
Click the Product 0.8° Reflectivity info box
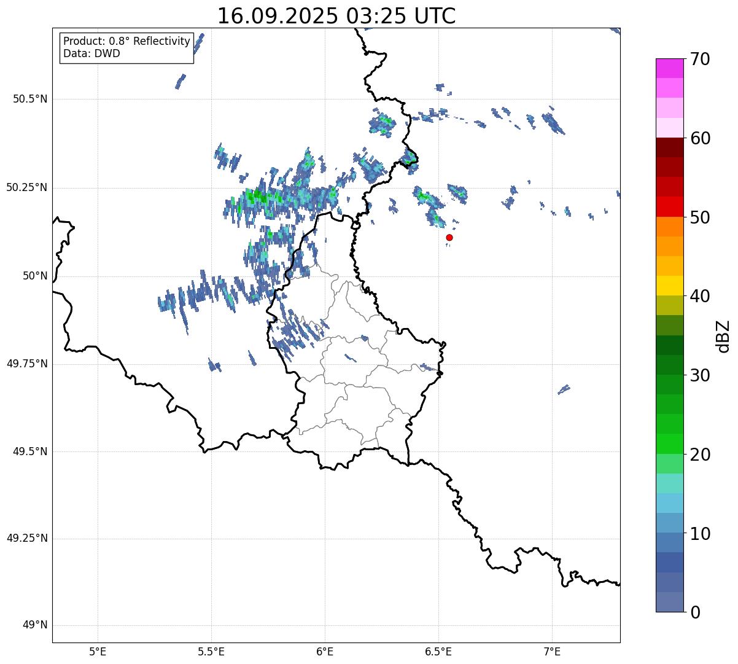coord(126,48)
